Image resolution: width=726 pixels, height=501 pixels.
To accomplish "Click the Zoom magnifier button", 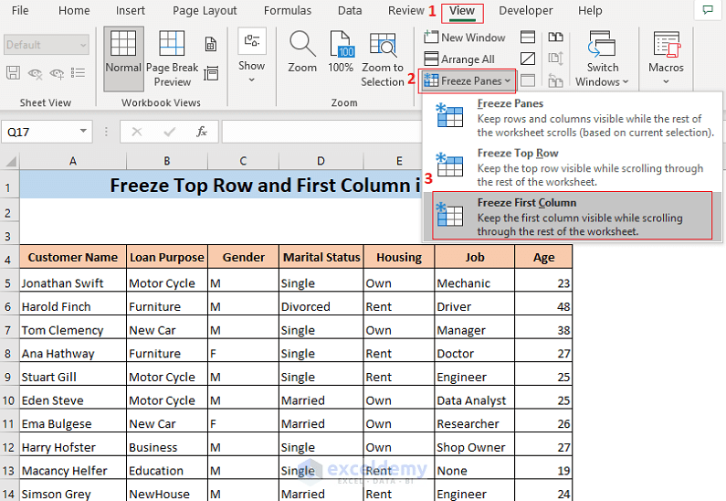I will coord(302,52).
